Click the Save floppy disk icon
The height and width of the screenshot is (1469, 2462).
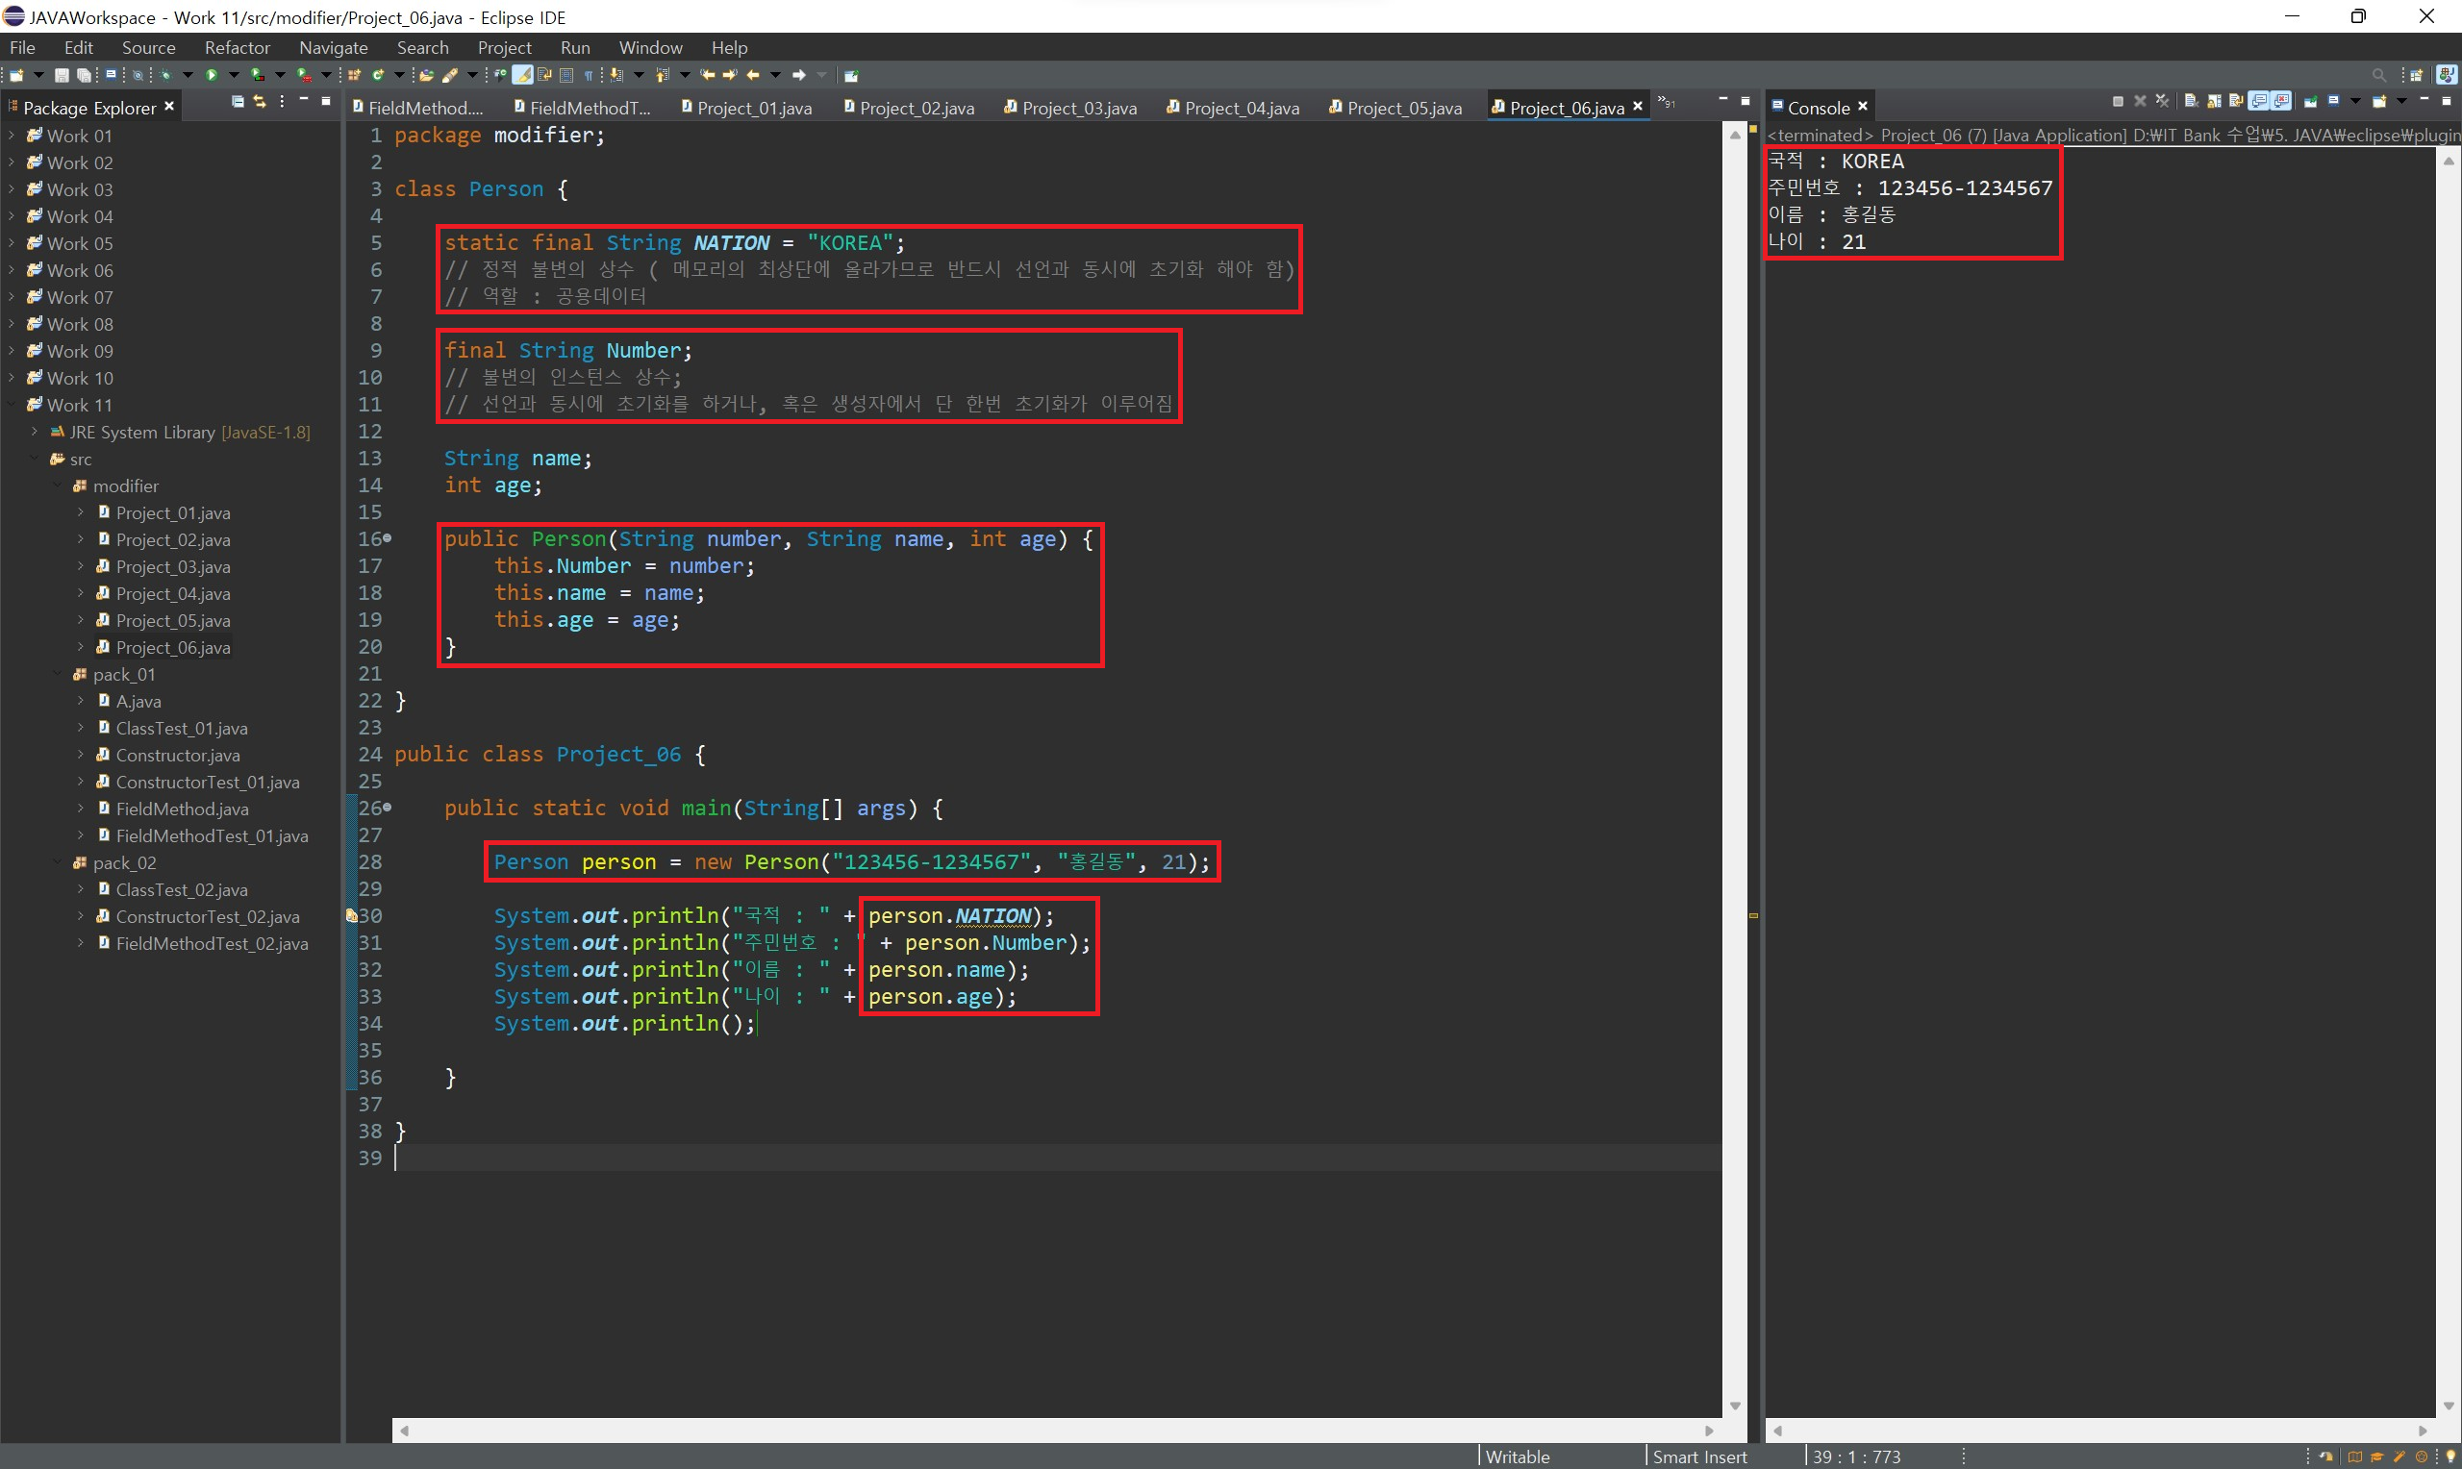coord(62,75)
